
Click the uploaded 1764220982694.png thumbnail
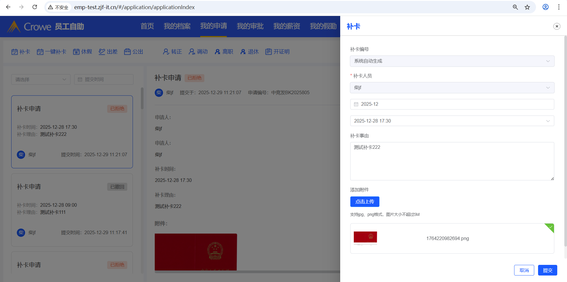coord(365,238)
